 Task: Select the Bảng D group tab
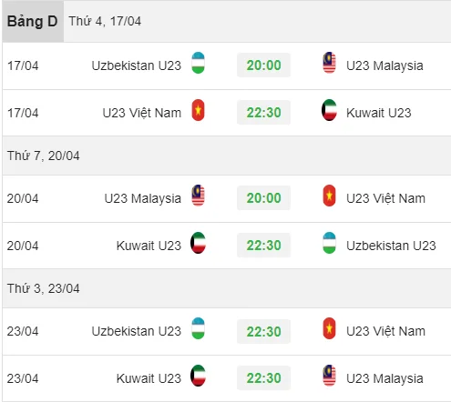tap(33, 21)
